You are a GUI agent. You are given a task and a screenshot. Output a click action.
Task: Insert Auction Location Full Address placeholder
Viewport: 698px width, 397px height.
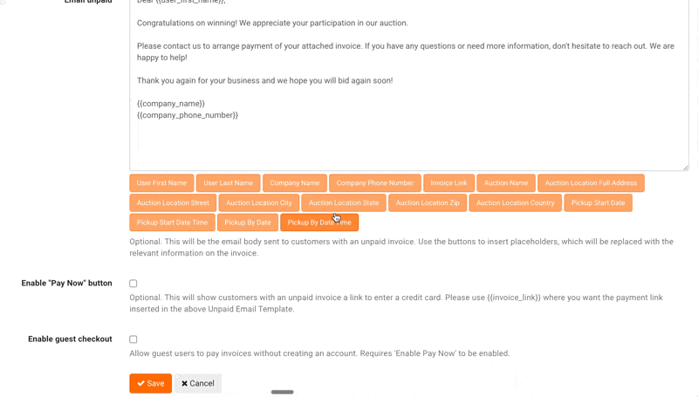(591, 183)
